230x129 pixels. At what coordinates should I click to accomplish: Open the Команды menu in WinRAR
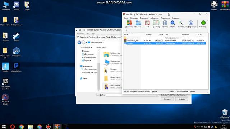pos(134,18)
